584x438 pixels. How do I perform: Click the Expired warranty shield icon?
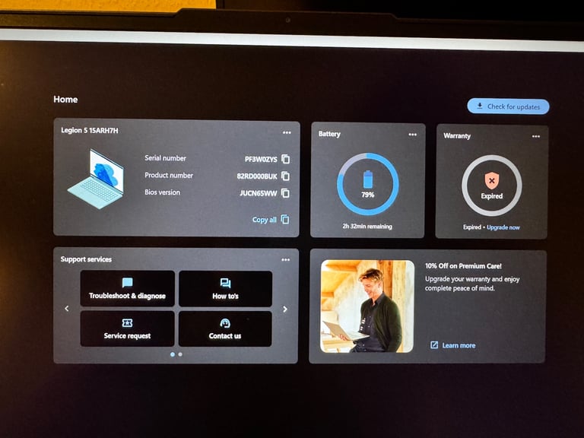pyautogui.click(x=492, y=181)
